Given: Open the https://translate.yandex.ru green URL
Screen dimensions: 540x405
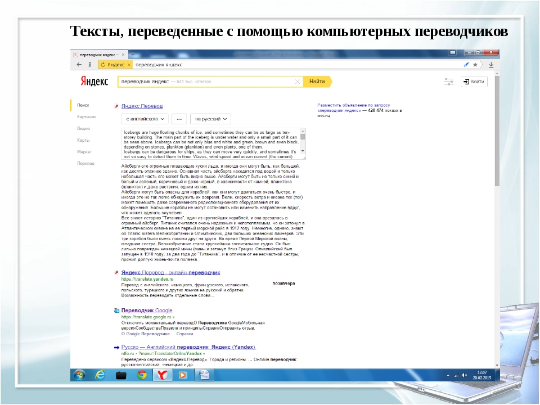Looking at the screenshot, I should pos(147,280).
